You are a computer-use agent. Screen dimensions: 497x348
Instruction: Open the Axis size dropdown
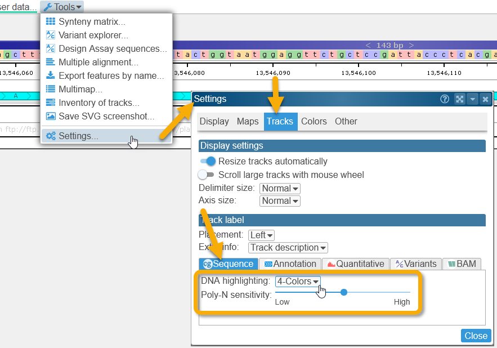280,201
